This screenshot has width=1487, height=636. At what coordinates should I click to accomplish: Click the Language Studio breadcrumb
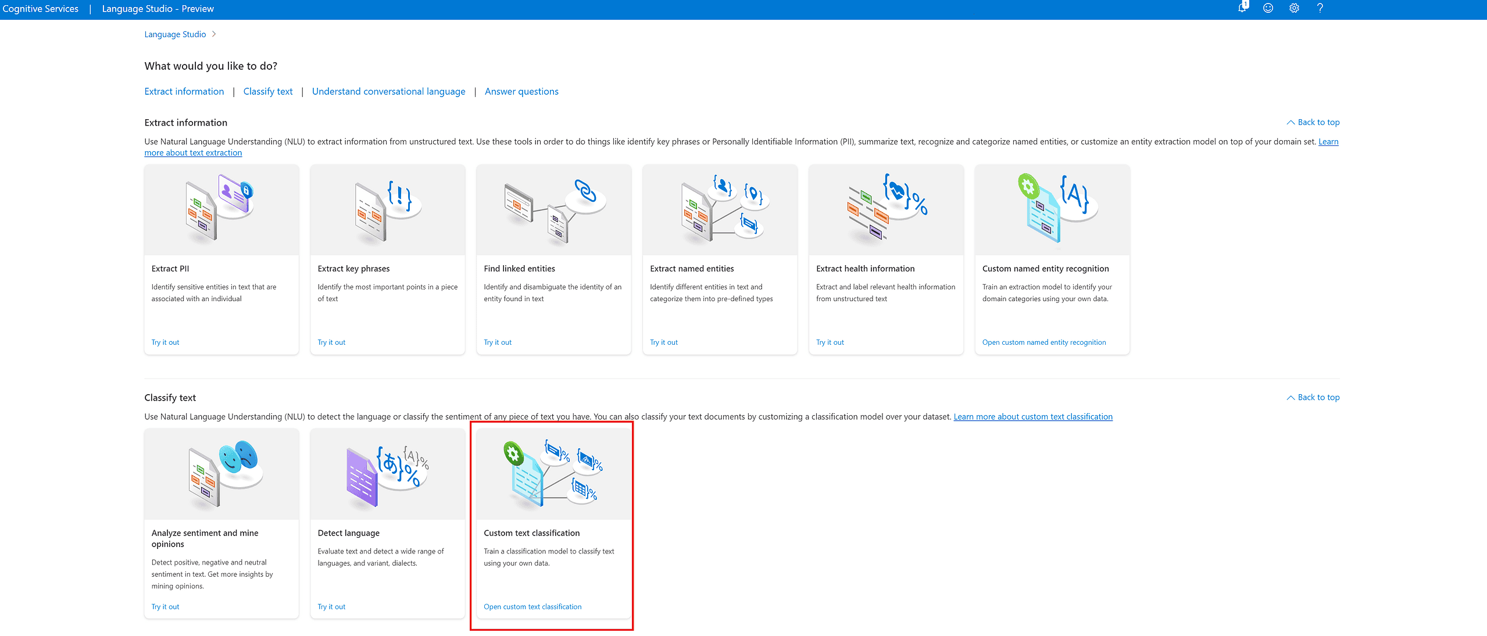point(174,34)
